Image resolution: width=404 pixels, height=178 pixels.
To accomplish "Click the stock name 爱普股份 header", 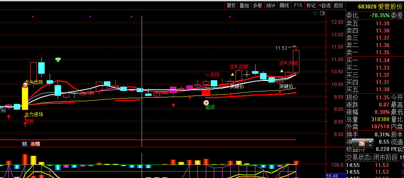I will (x=390, y=6).
